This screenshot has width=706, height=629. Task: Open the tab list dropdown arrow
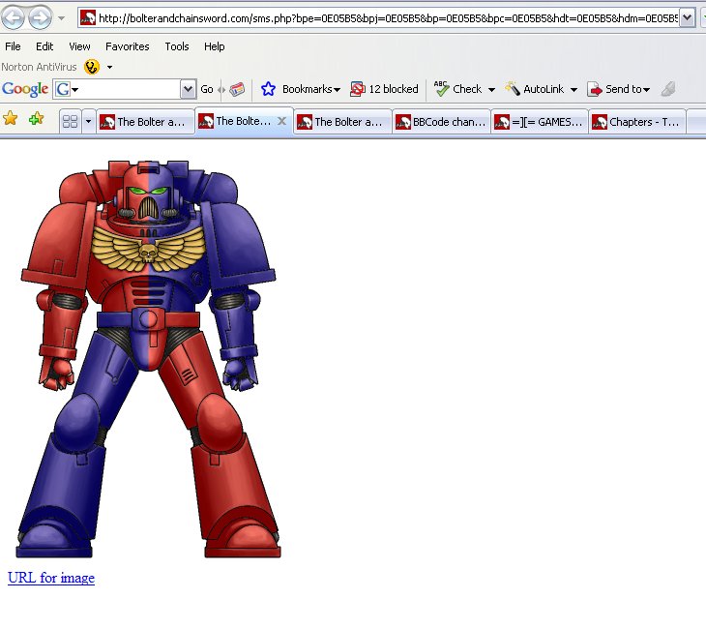tap(88, 122)
